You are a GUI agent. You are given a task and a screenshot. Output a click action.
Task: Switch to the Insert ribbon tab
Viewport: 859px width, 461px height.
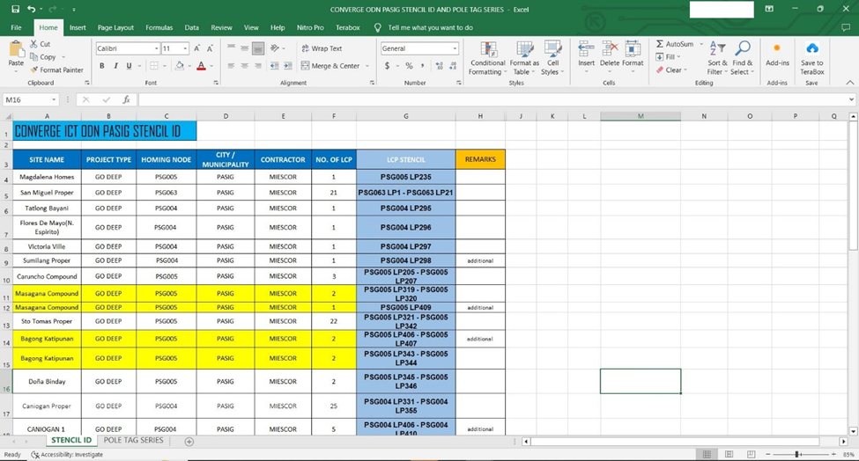click(x=78, y=27)
